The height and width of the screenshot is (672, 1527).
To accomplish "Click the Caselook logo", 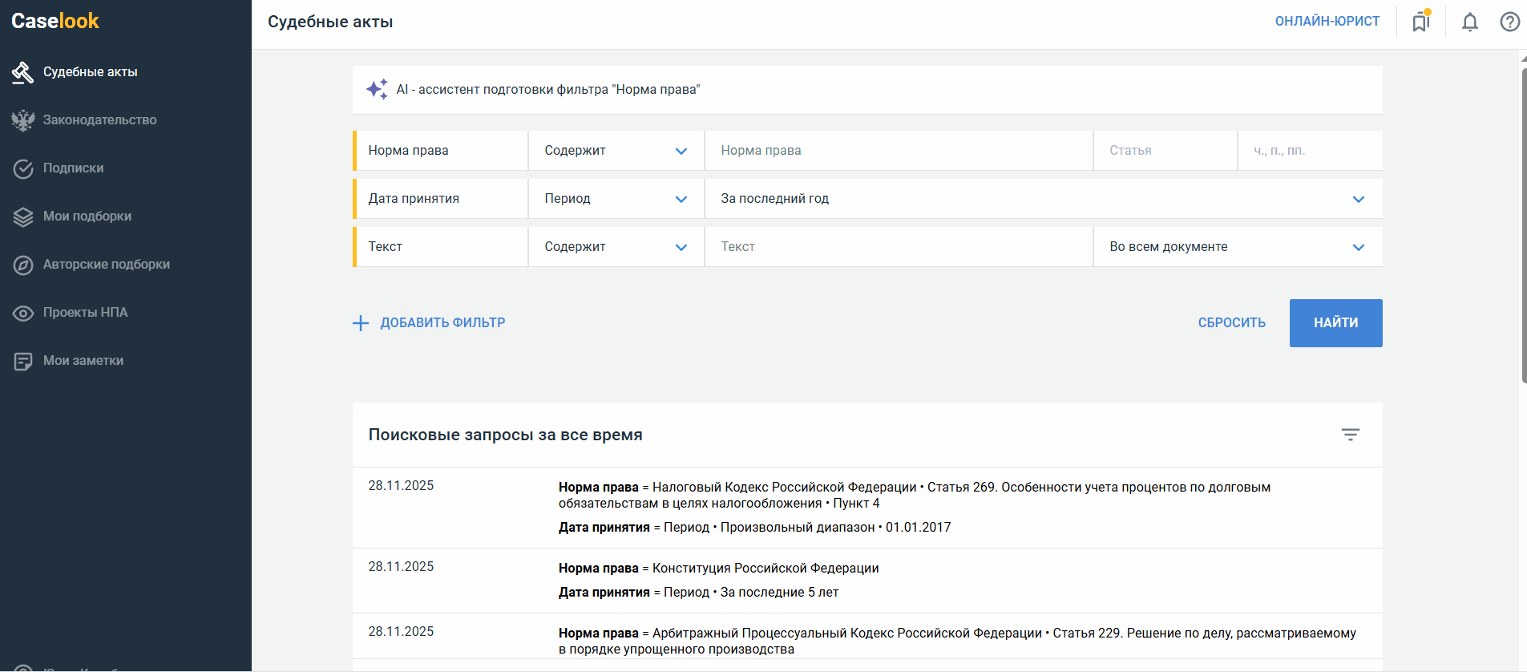I will pos(55,21).
